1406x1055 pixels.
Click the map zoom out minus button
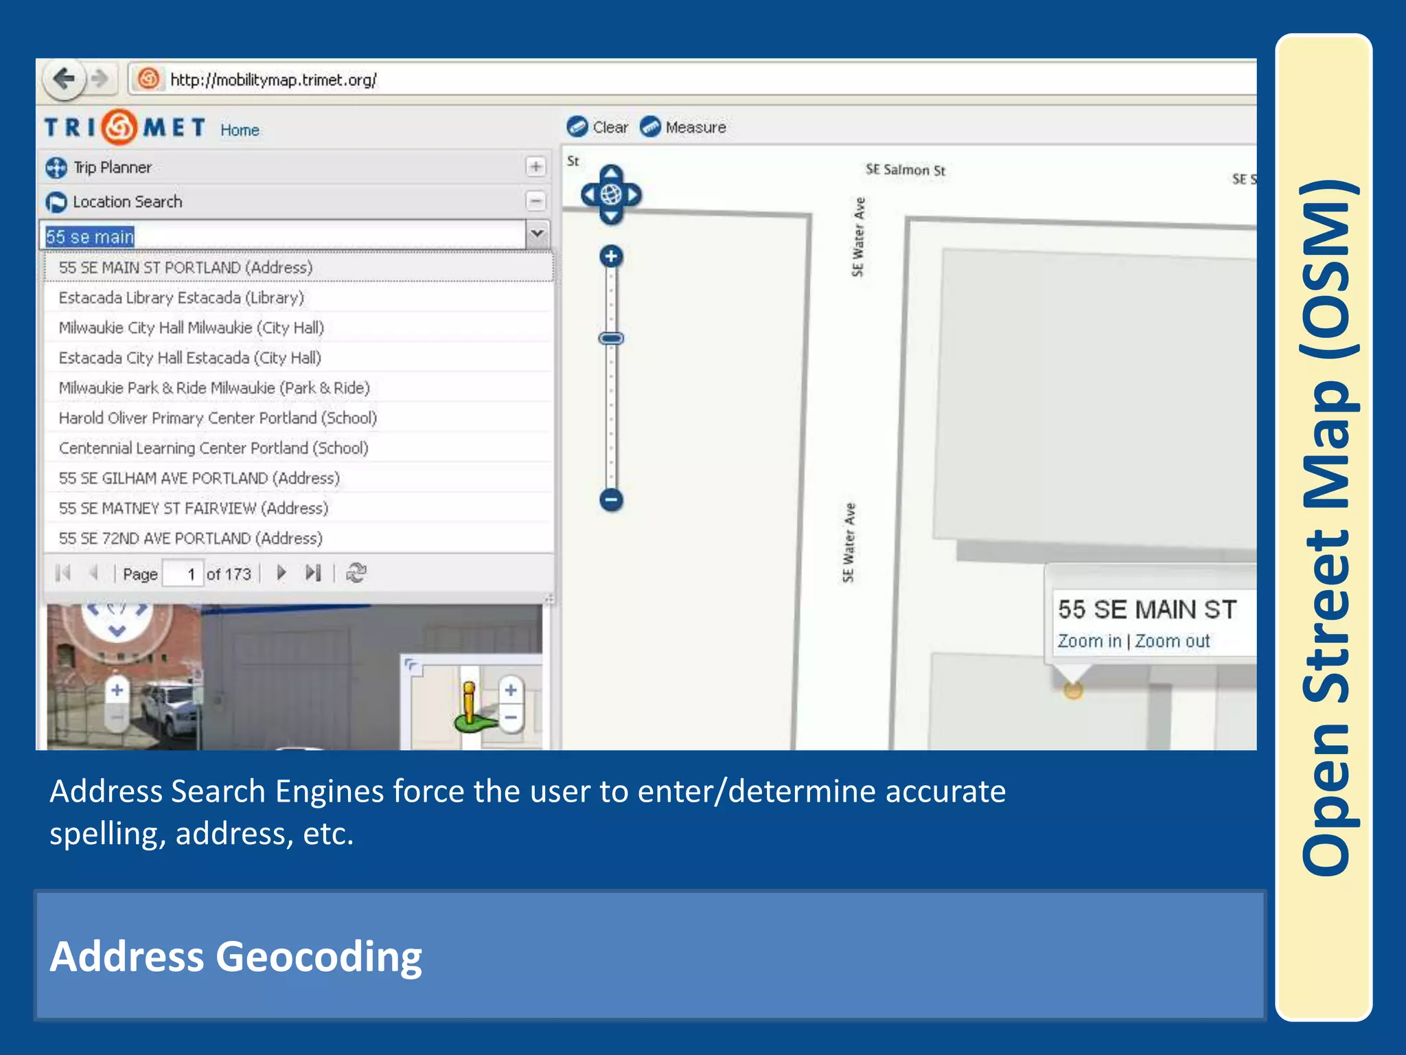[x=611, y=499]
